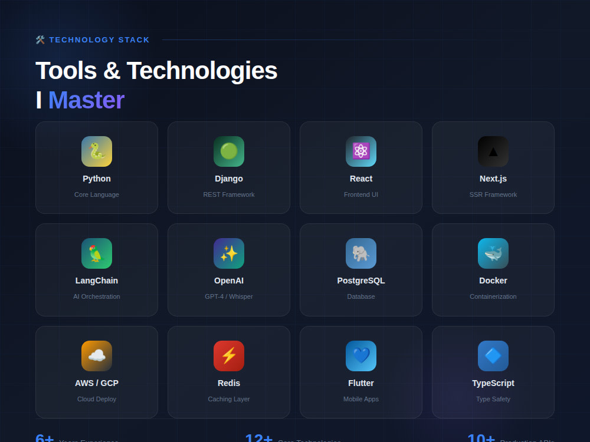Screen dimensions: 590x442
Task: Click the "GPT-4 / Whisper" subtitle
Action: tap(229, 296)
